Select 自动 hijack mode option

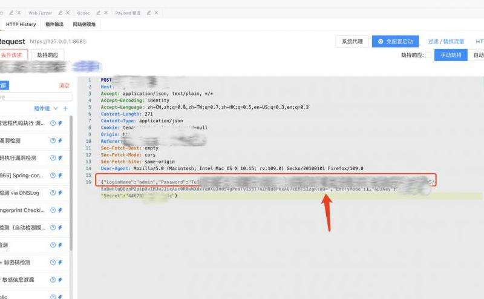[x=478, y=55]
